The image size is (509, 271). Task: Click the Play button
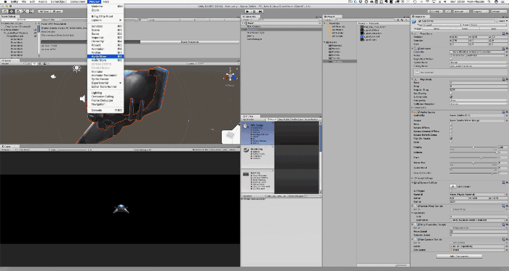pyautogui.click(x=249, y=12)
